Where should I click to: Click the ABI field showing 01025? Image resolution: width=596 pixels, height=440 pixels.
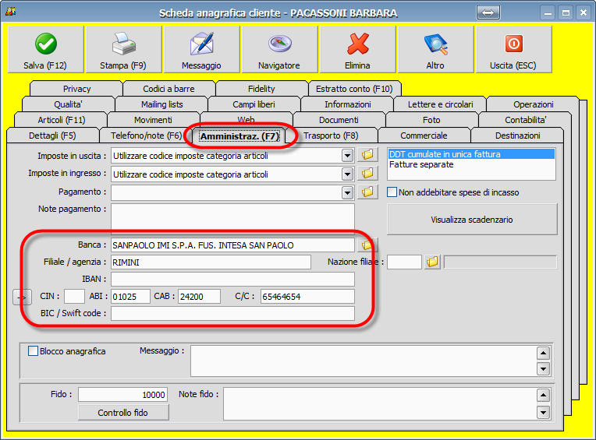[130, 296]
